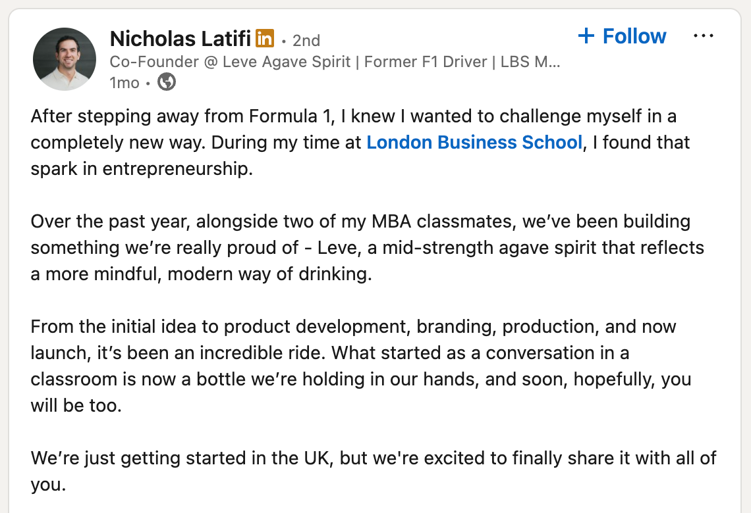751x513 pixels.
Task: Click the gold LinkedIn Premium badge
Action: coord(264,38)
